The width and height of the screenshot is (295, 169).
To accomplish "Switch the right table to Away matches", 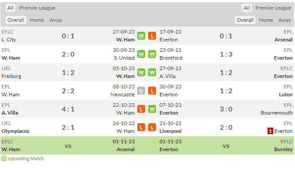I will (x=285, y=20).
